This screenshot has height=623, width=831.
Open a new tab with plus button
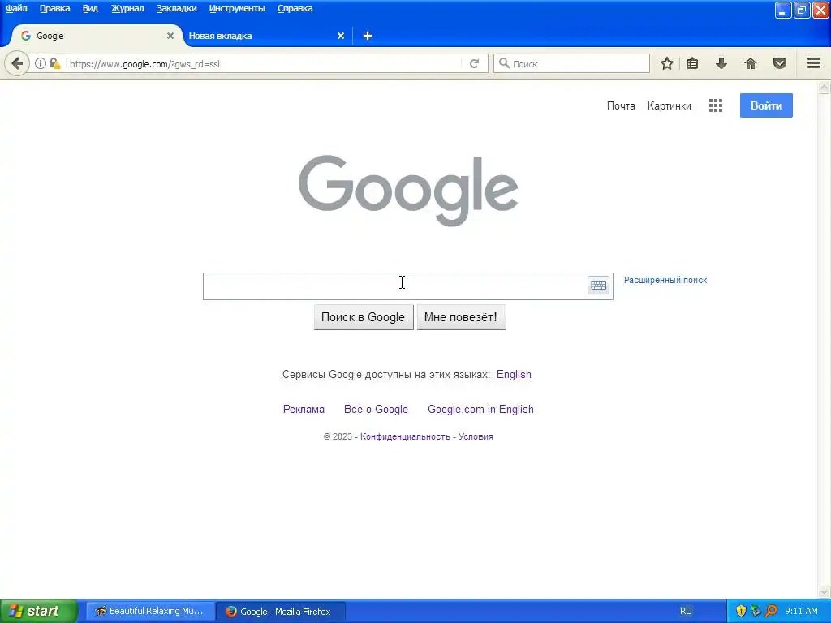click(368, 36)
